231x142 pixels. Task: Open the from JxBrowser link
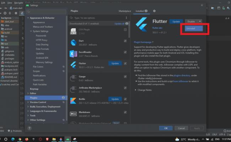tap(181, 81)
